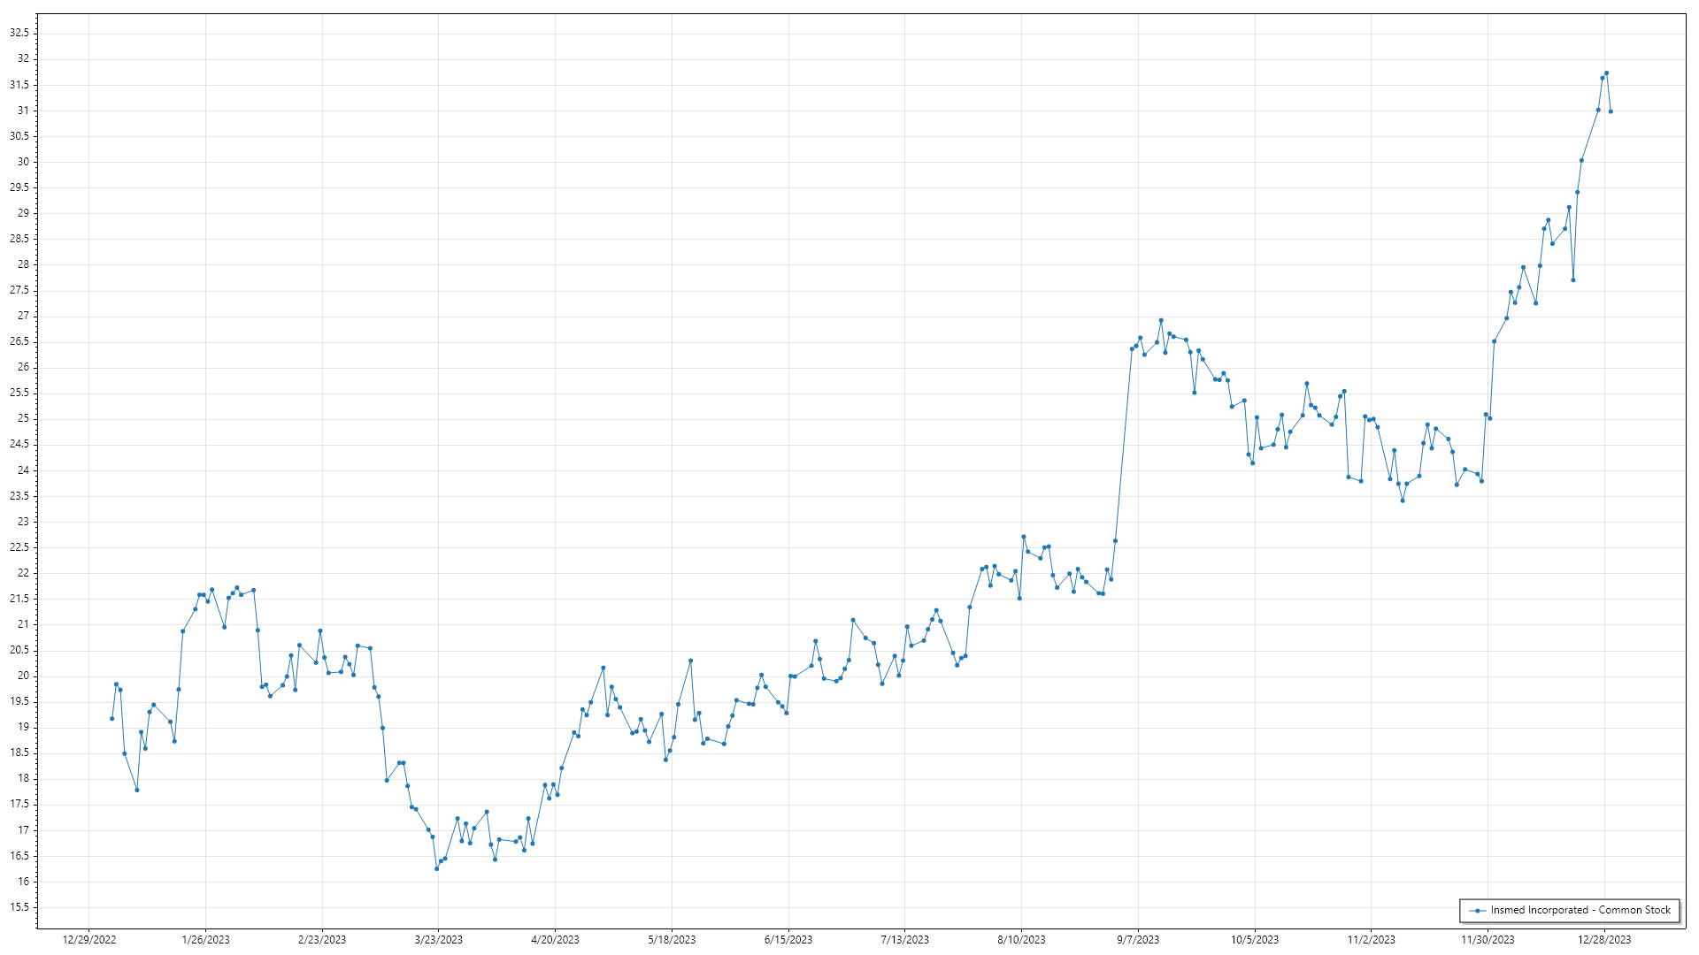Image resolution: width=1699 pixels, height=955 pixels.
Task: Click the 20 y-axis tick label
Action: [23, 676]
